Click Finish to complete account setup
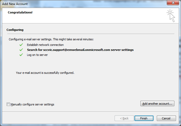 point(144,118)
